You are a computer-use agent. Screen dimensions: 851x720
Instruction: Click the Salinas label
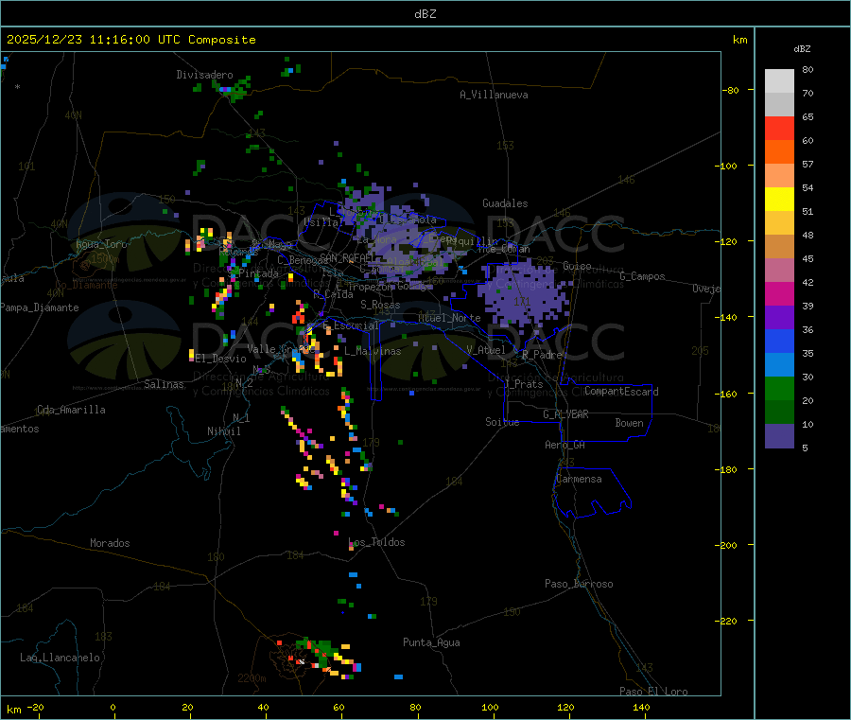[164, 384]
